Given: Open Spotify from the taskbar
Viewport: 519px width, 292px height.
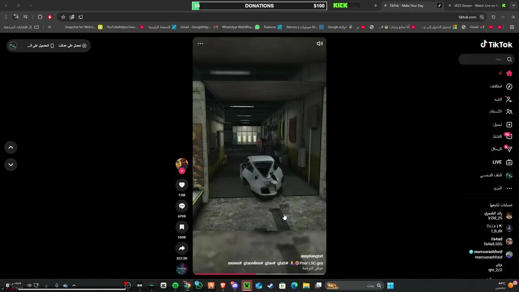Looking at the screenshot, I should click(175, 286).
